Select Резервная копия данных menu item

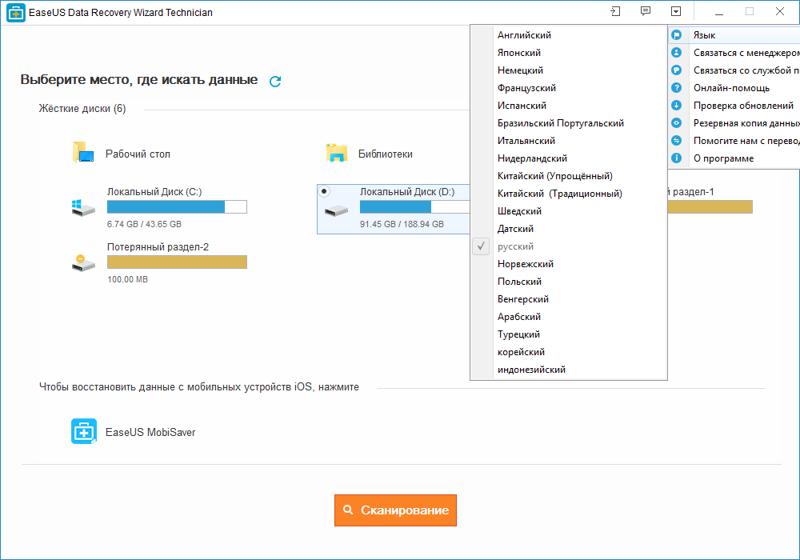734,123
